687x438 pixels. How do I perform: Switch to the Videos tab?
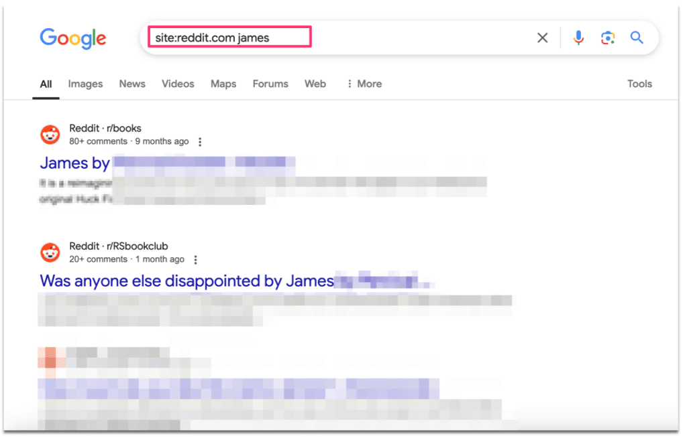click(x=177, y=84)
